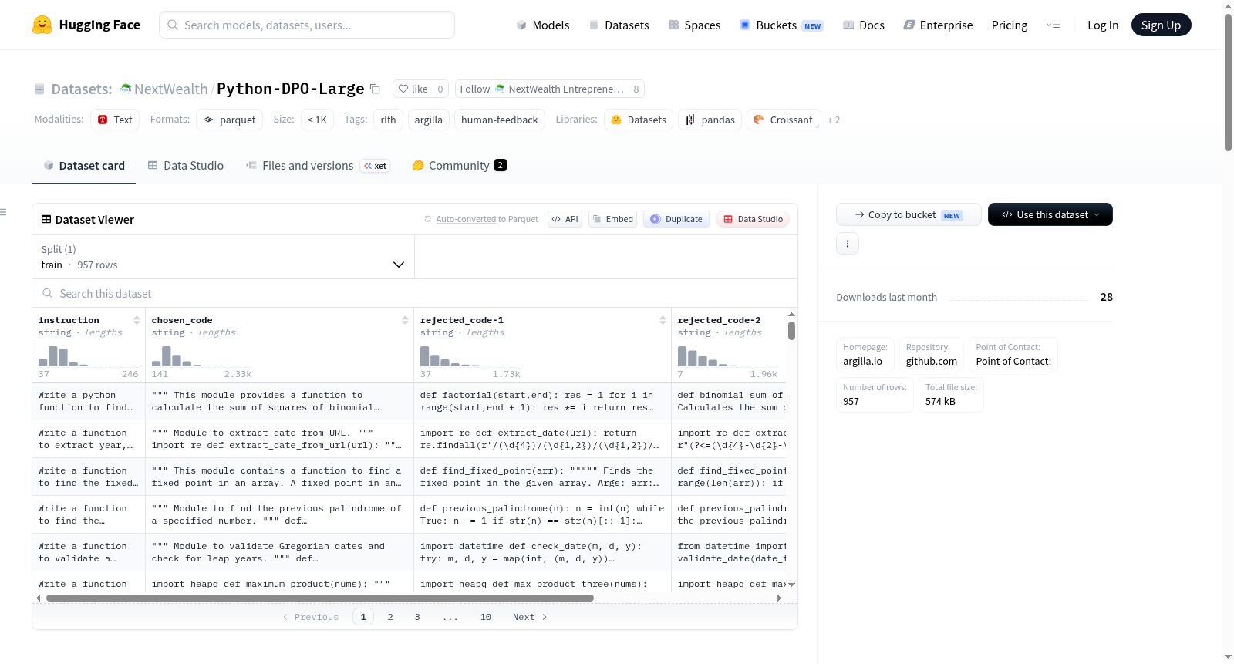Select the Datasets library tag

[639, 120]
